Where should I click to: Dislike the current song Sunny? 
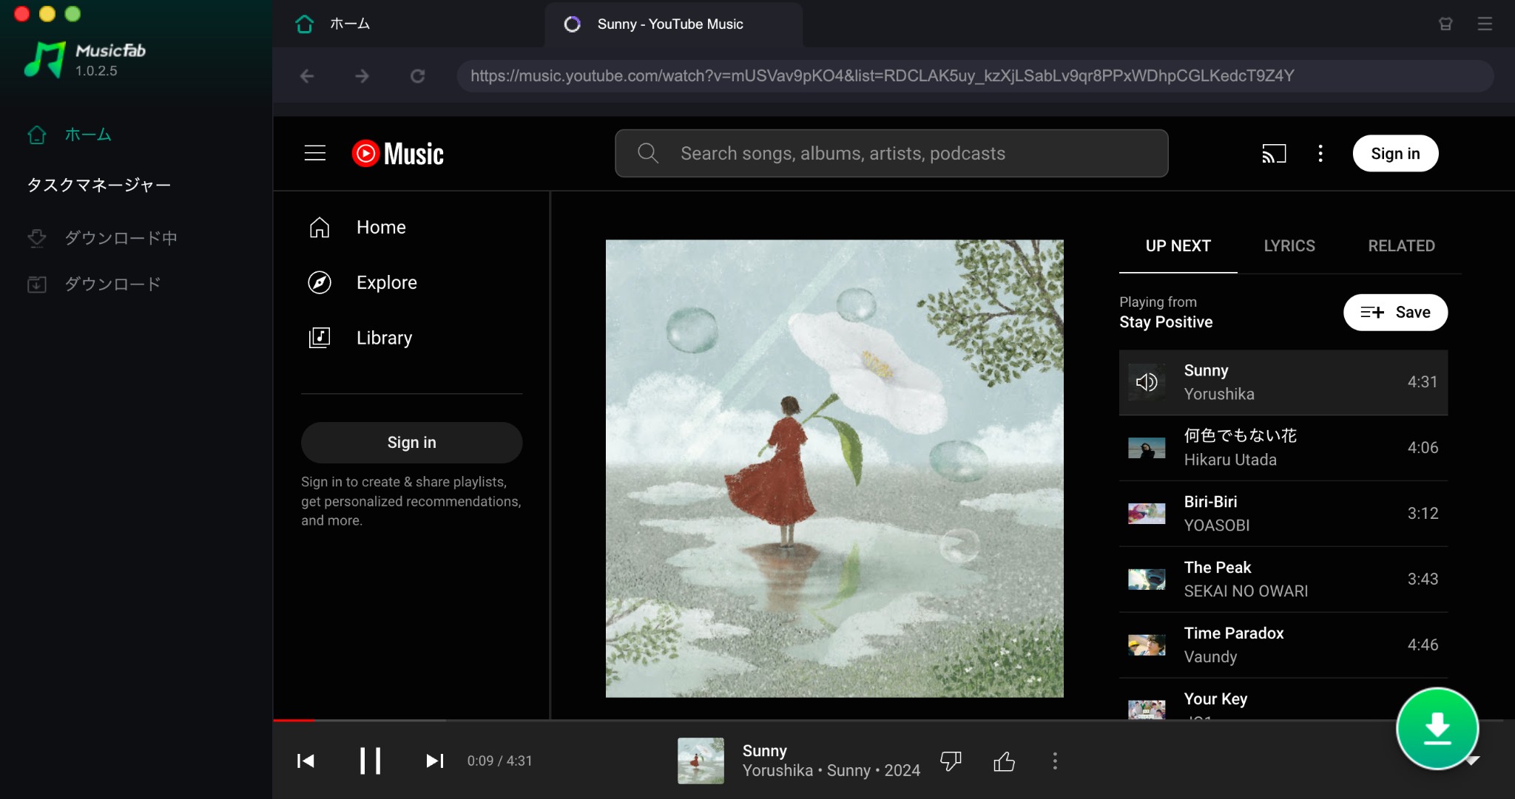pyautogui.click(x=951, y=761)
